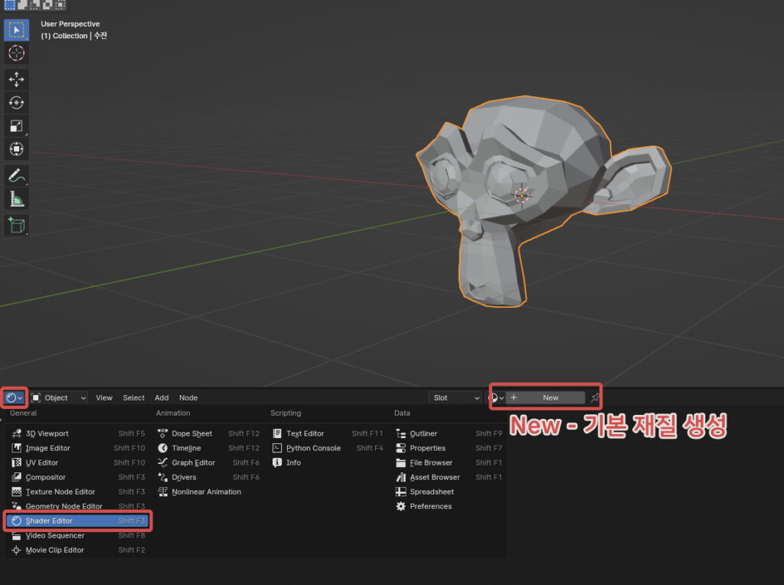
Task: Select Texture Node Editor
Action: 78,492
